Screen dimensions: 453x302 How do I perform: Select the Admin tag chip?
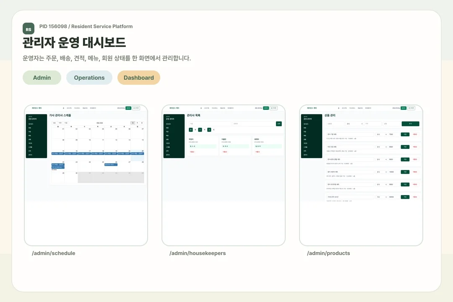coord(42,78)
